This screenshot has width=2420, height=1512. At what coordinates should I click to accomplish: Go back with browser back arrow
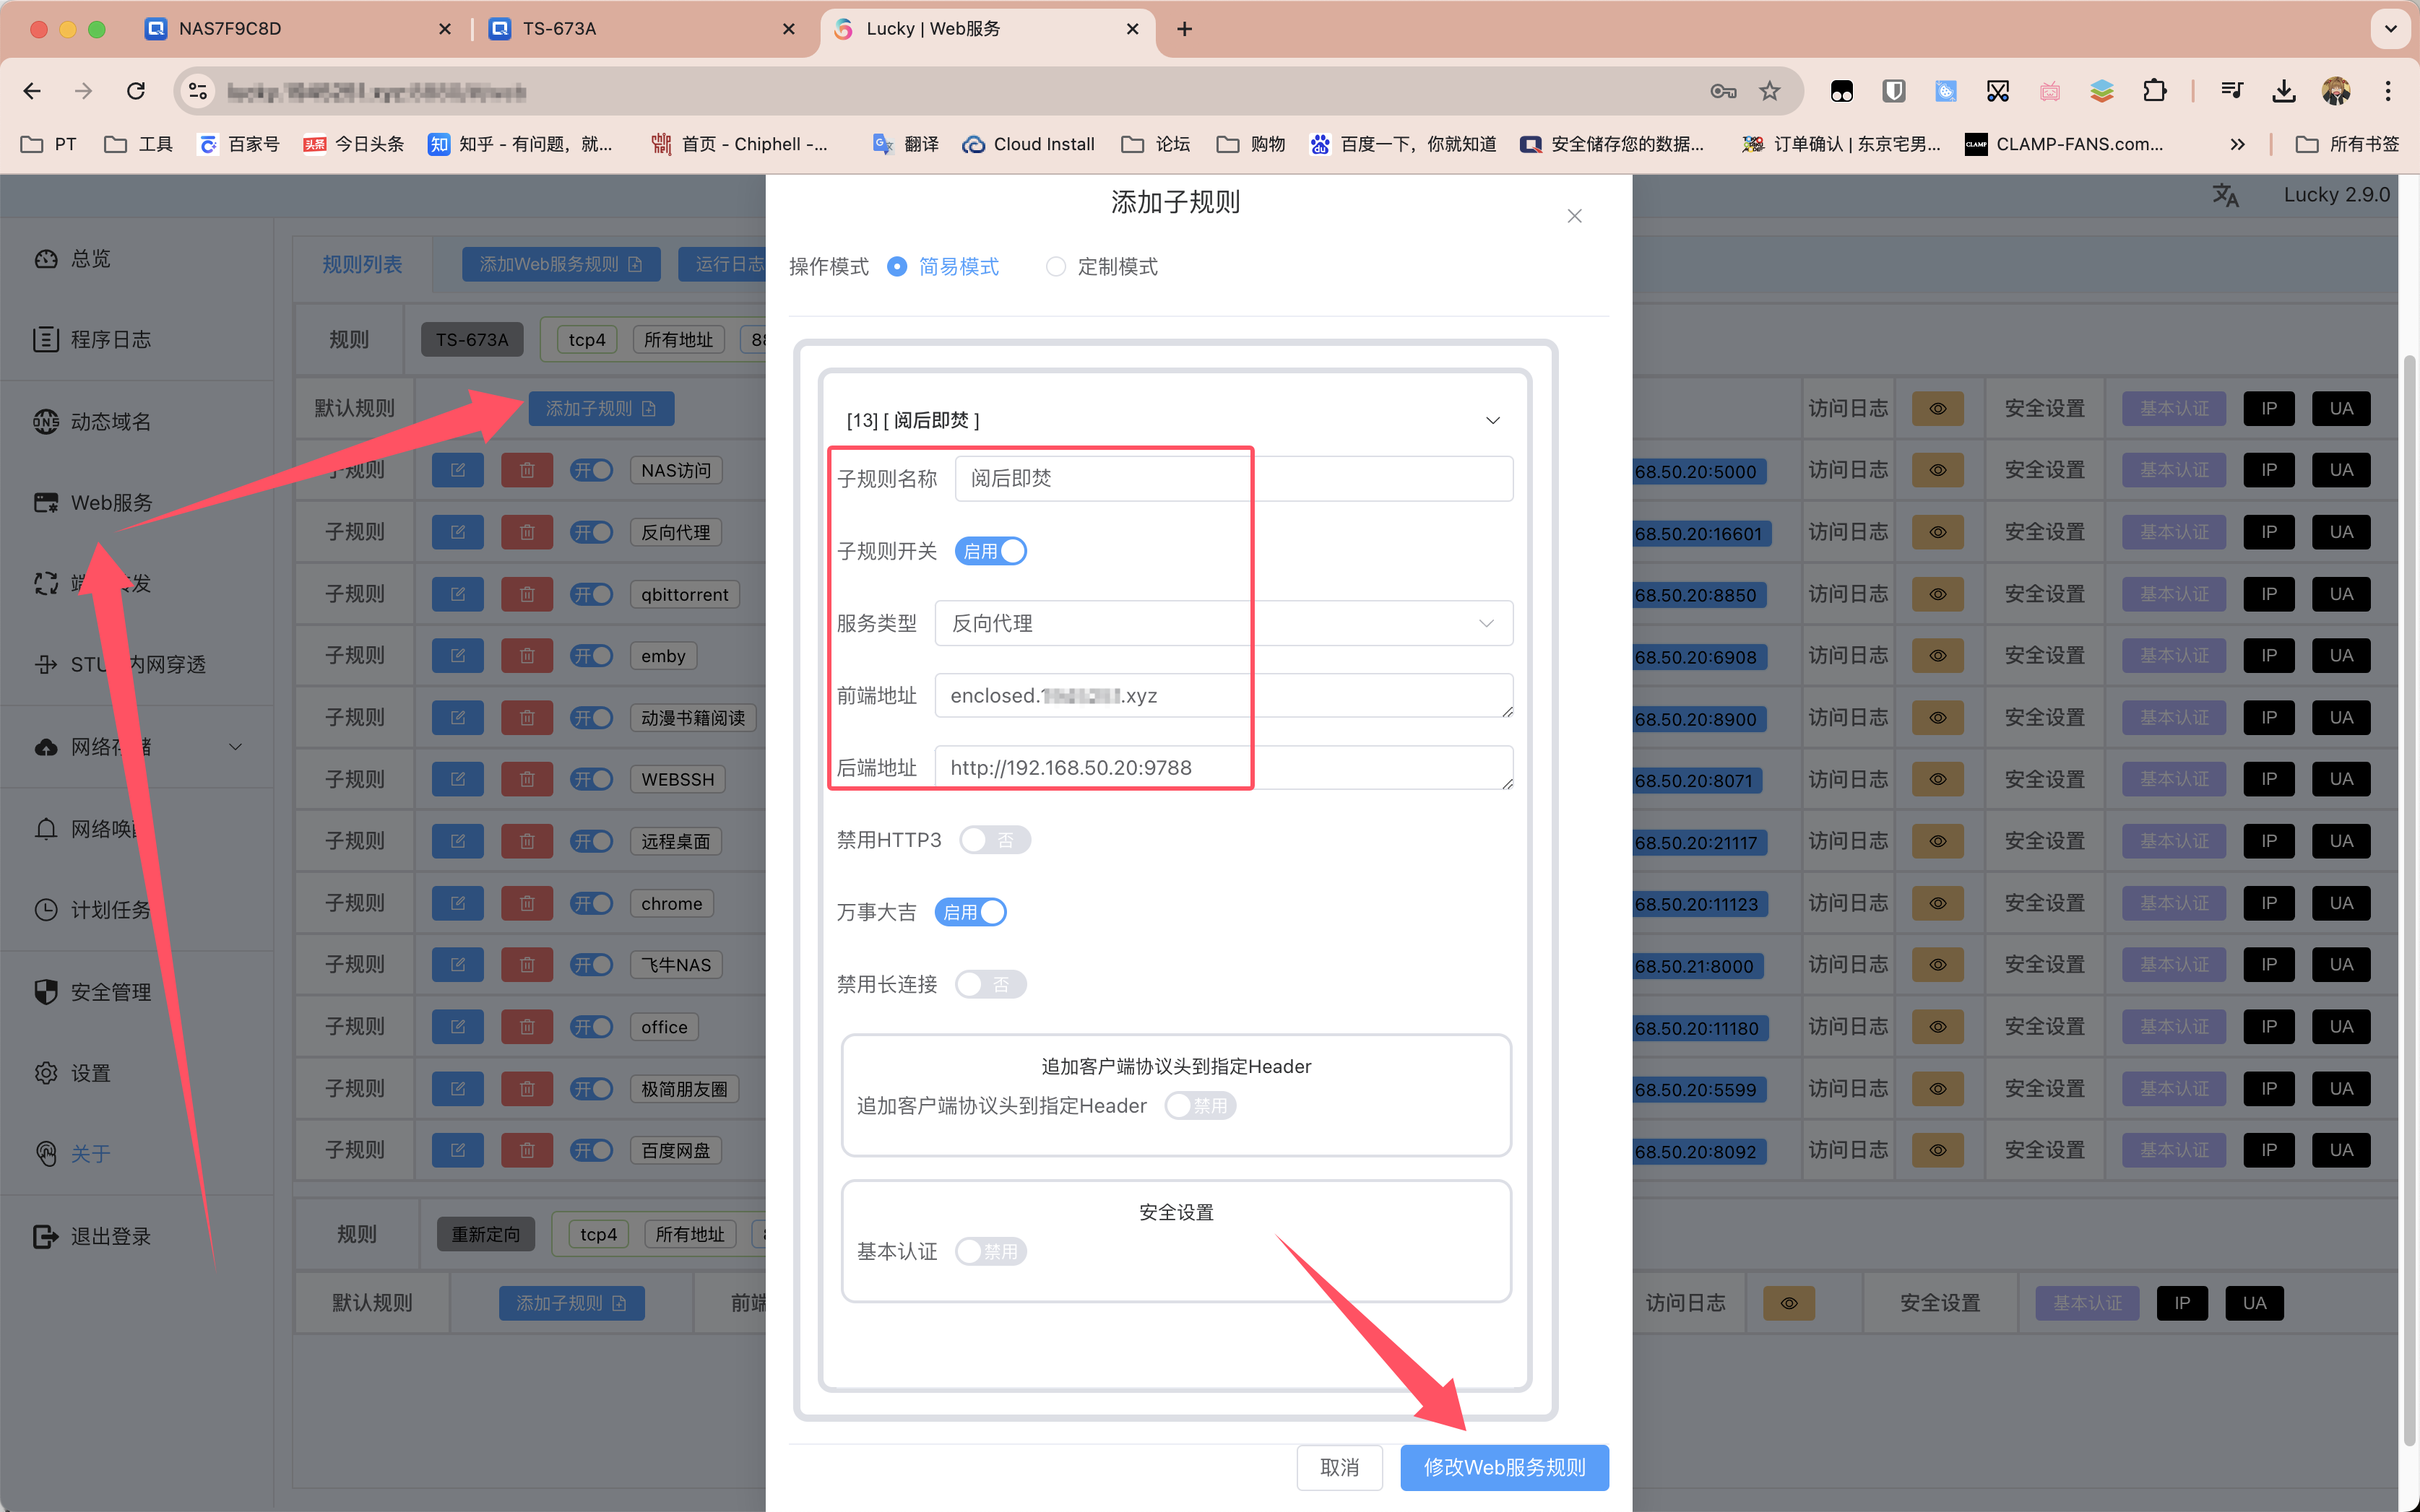(32, 91)
